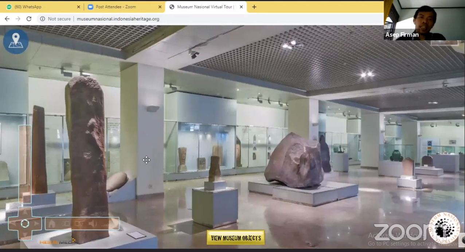Pan the tour view upward with the up arrow
Screen dimensions: 465x252
point(25,212)
